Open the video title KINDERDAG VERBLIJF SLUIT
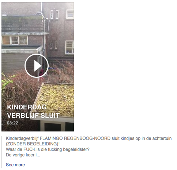The width and height of the screenshot is (177, 170). pos(33,111)
